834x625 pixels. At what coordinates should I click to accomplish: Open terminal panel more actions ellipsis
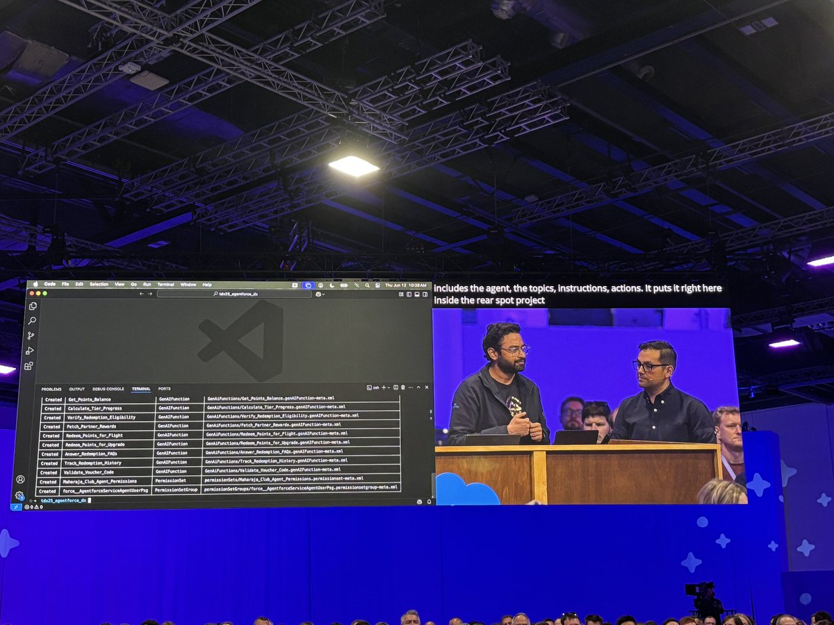click(411, 387)
